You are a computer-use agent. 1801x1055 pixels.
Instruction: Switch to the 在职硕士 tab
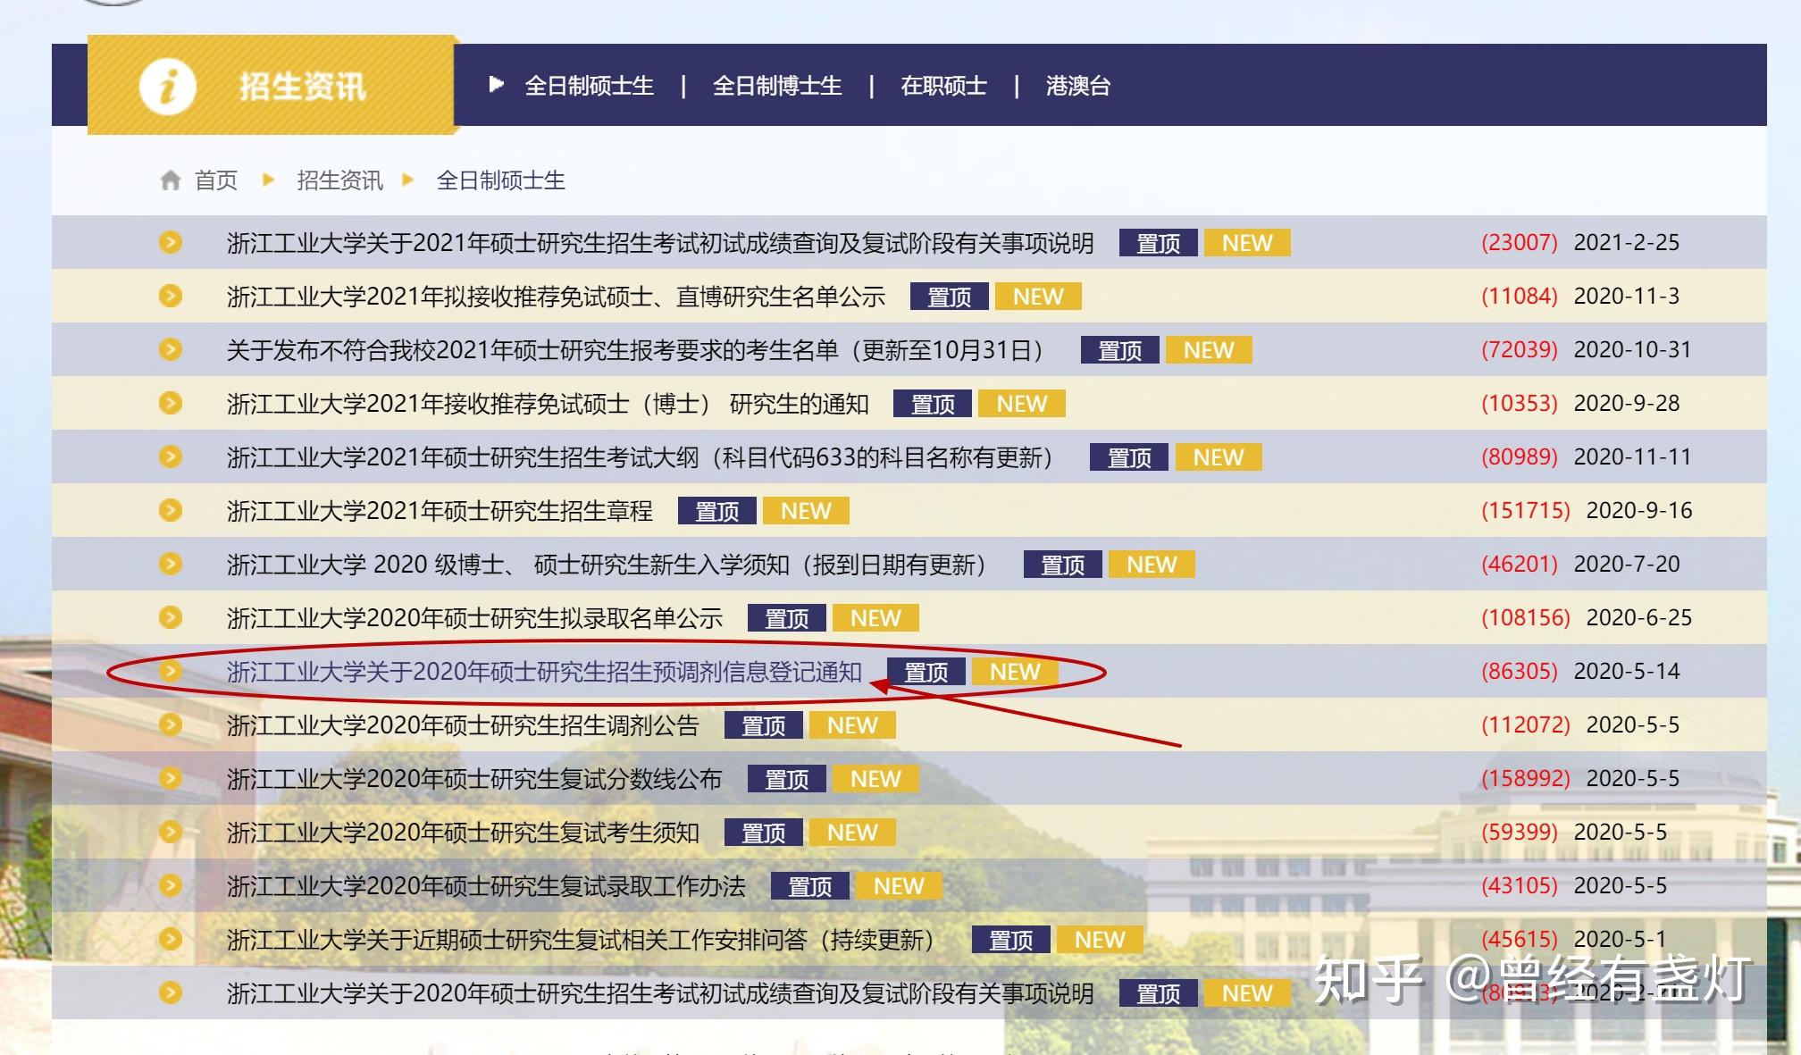(943, 86)
